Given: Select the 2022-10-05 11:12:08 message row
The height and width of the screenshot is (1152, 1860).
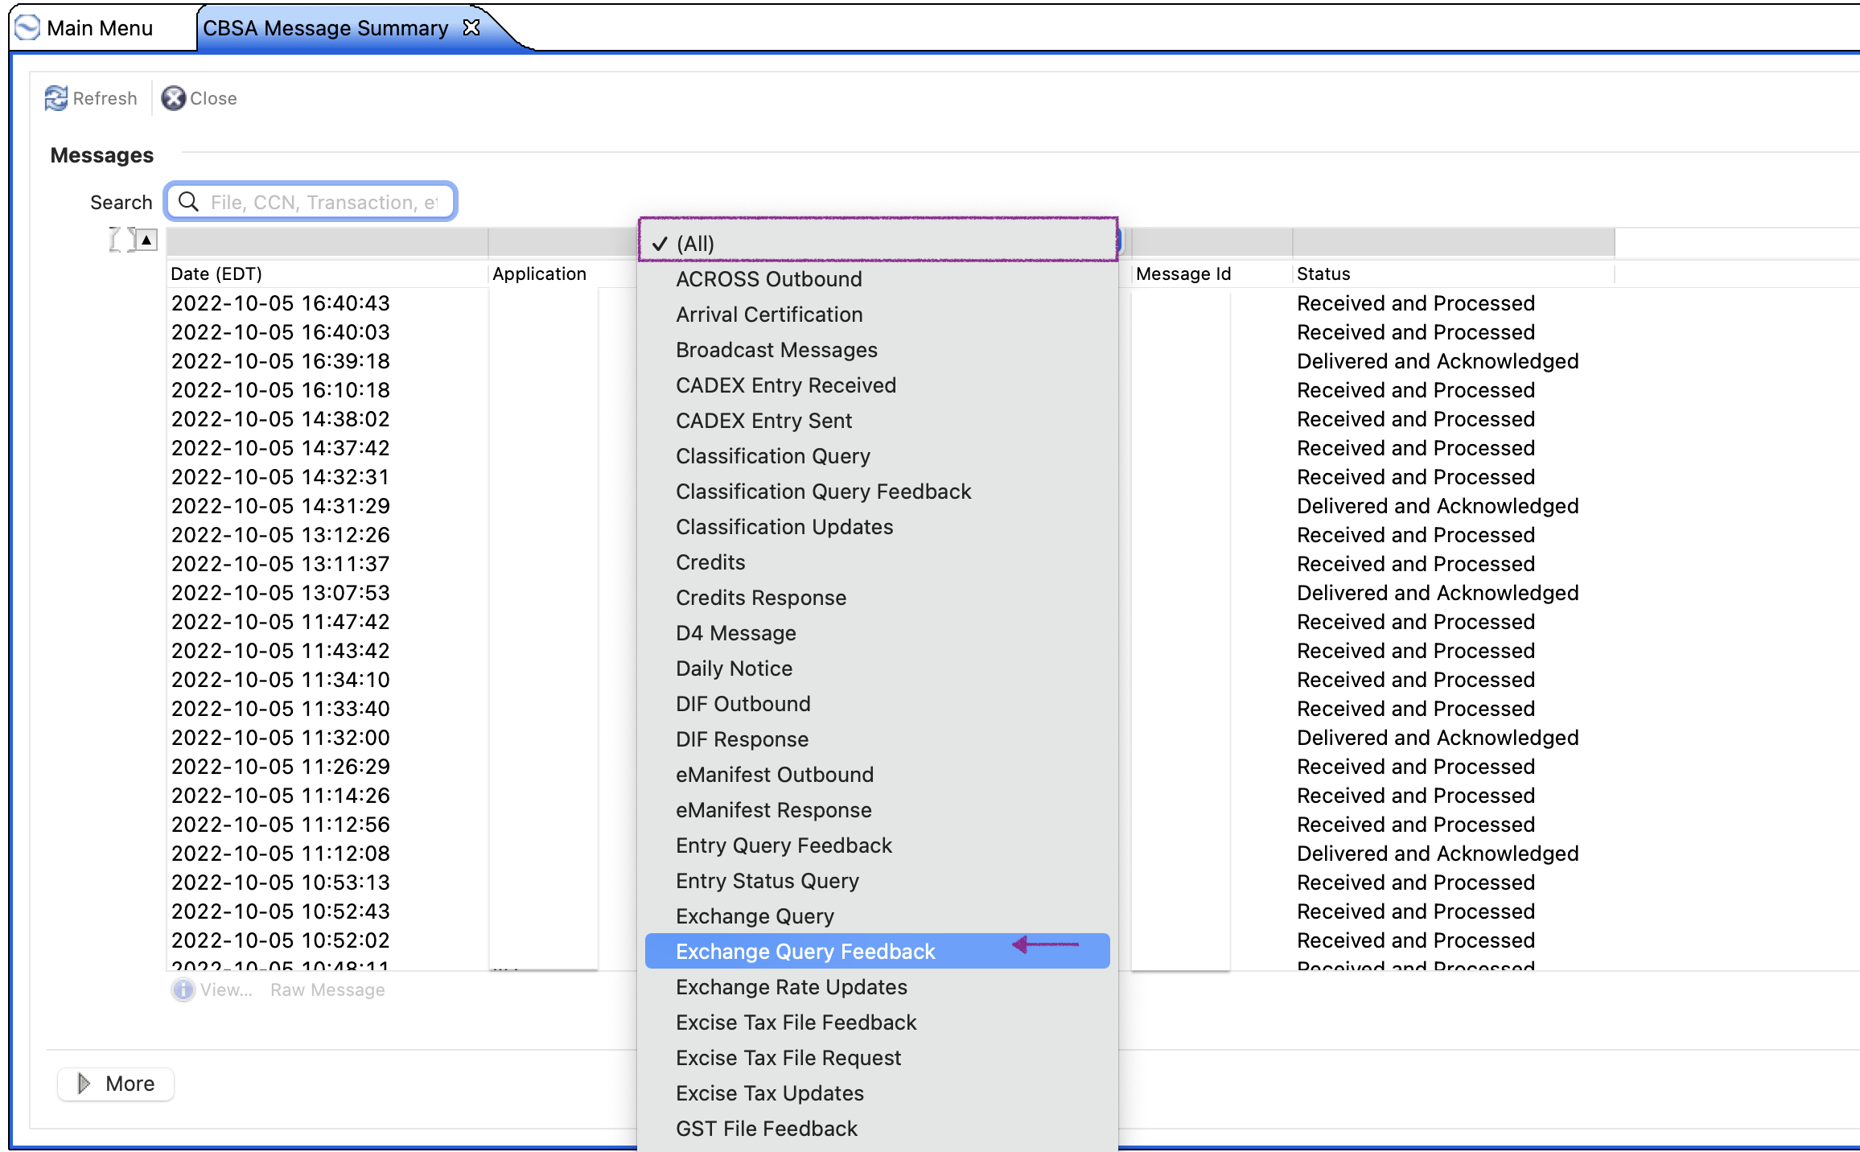Looking at the screenshot, I should pyautogui.click(x=280, y=854).
